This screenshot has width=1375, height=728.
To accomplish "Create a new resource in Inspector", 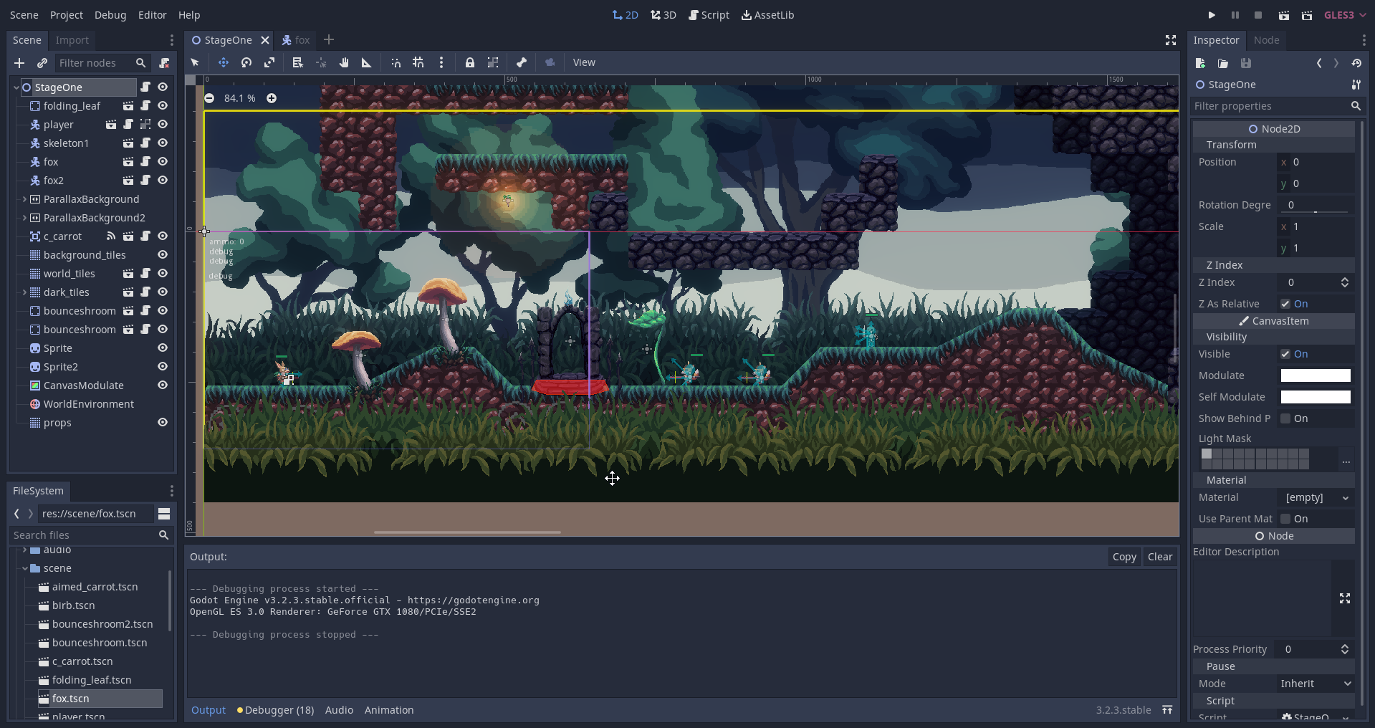I will coord(1200,63).
